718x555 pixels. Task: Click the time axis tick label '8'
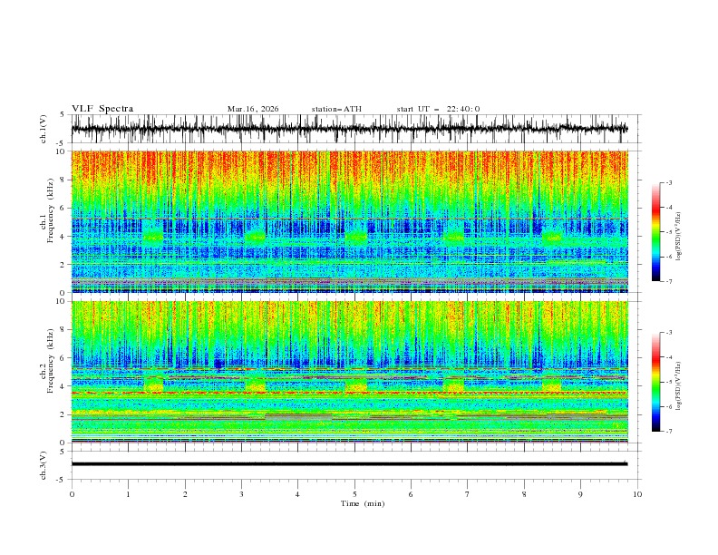[x=524, y=494]
